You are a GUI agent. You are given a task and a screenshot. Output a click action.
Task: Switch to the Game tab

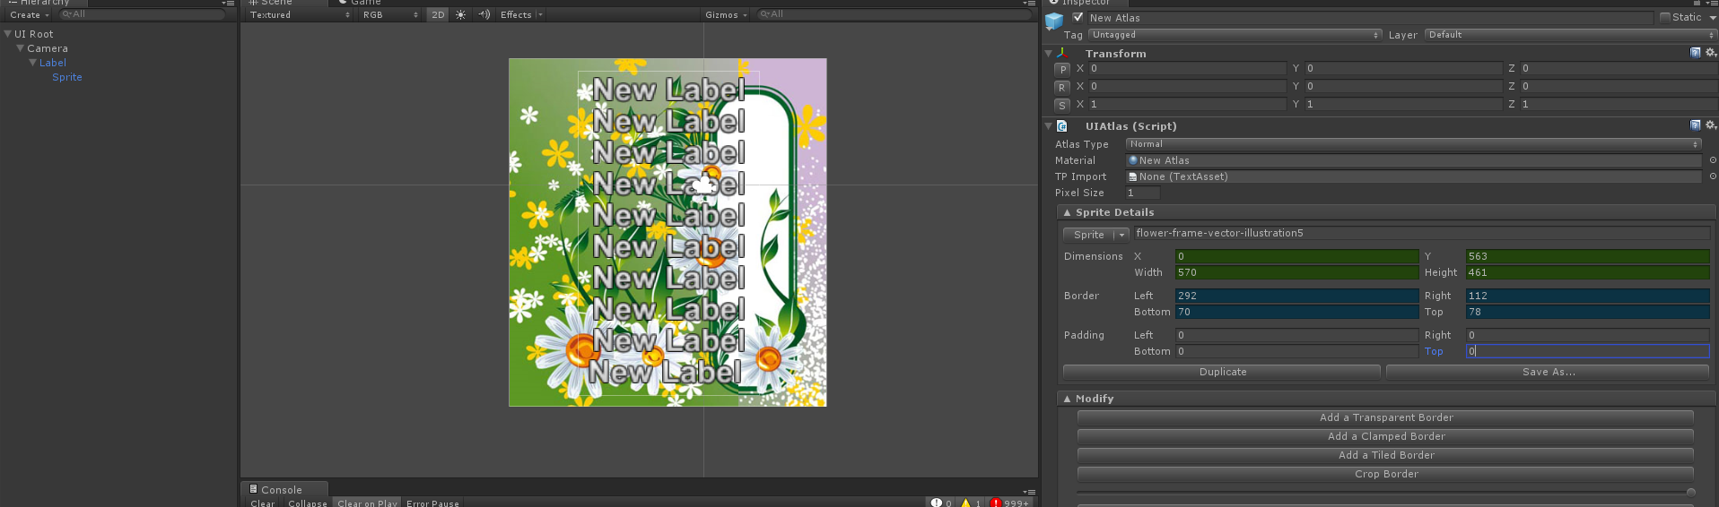click(x=359, y=3)
